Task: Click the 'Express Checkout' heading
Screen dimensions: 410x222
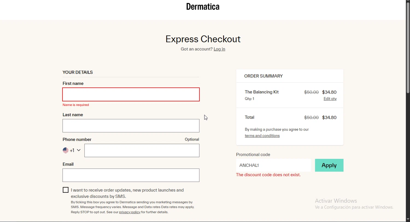Action: (203, 39)
